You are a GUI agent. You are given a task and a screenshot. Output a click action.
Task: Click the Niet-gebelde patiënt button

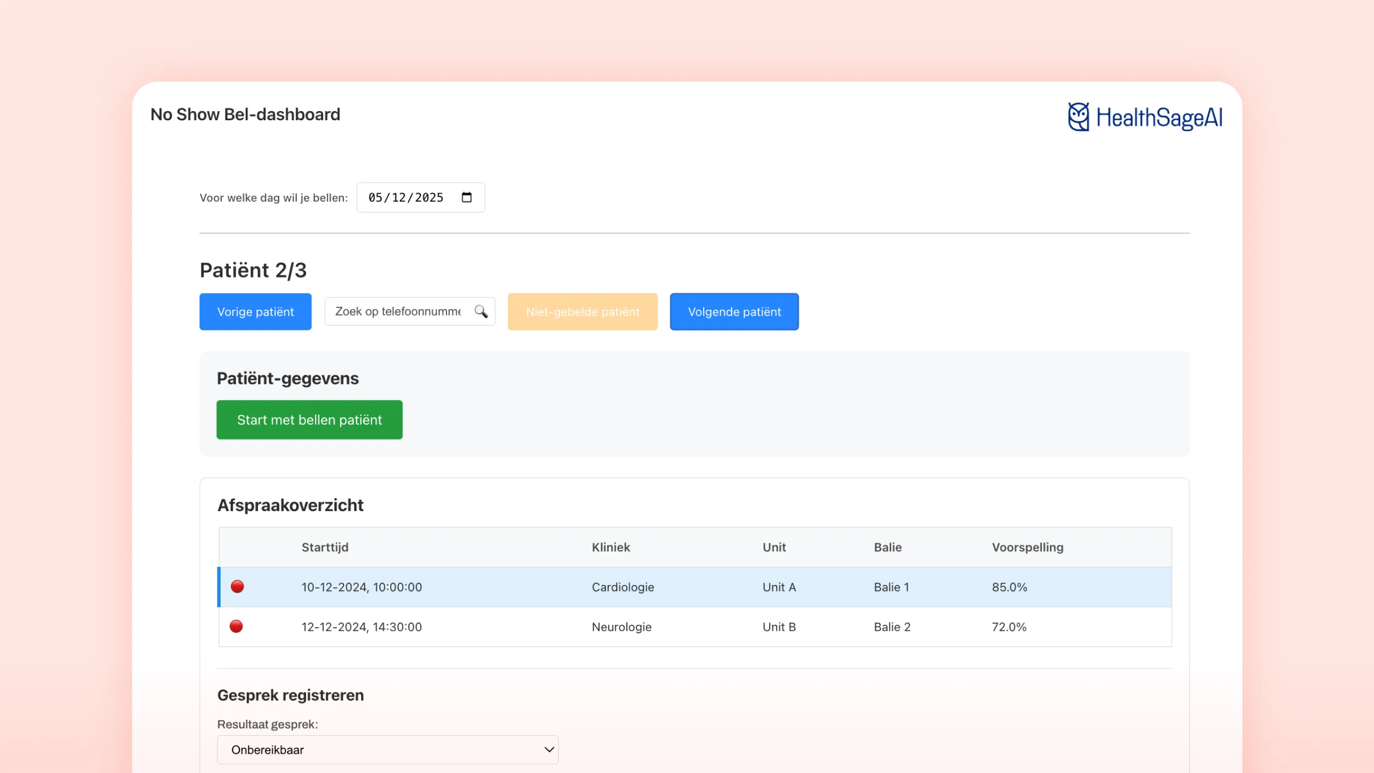click(583, 311)
